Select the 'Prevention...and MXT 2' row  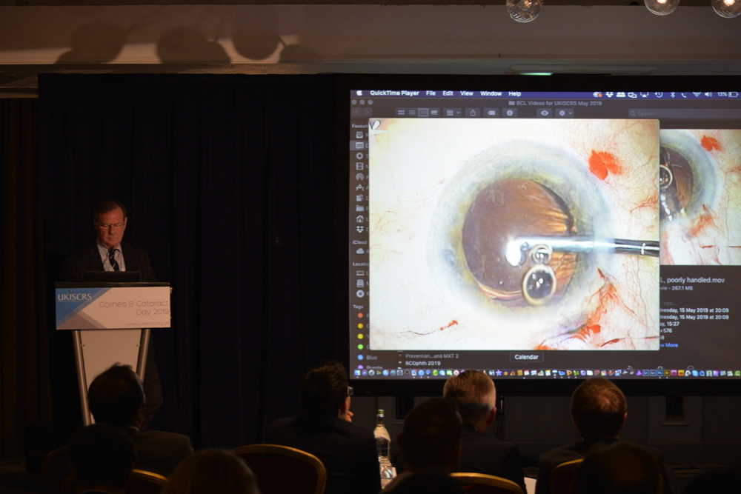[x=431, y=356]
